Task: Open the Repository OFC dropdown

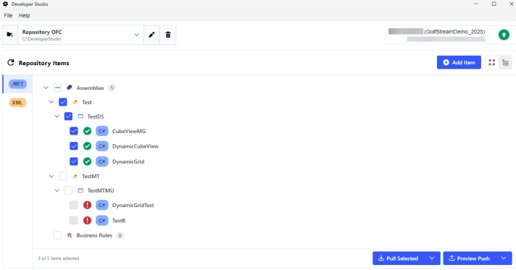Action: point(80,35)
